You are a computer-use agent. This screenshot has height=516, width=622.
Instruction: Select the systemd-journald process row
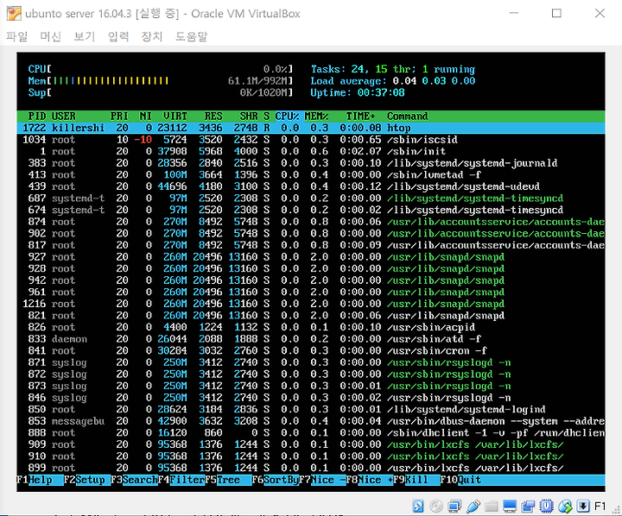coord(311,163)
